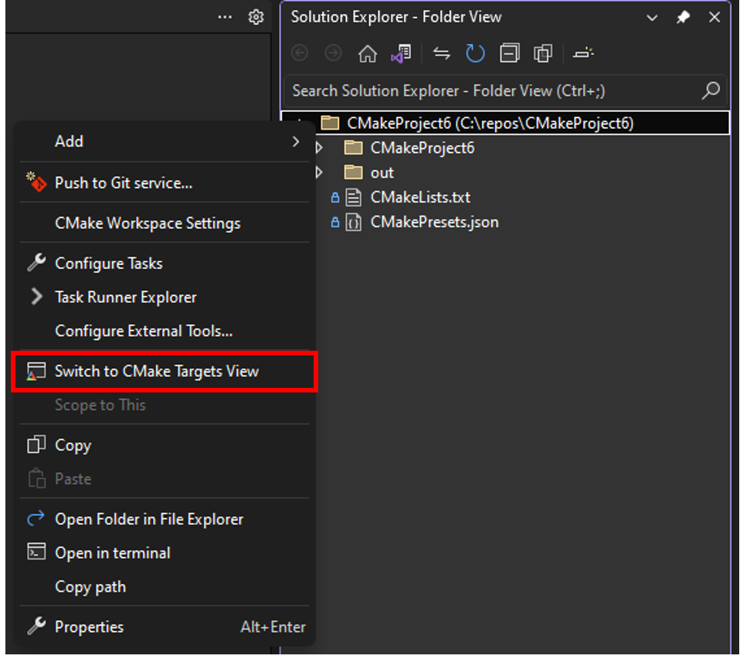Open the settings gear at top left

coord(256,16)
